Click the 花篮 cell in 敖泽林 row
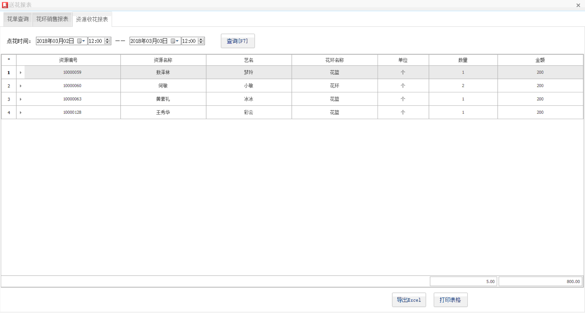This screenshot has height=313, width=585. (335, 72)
